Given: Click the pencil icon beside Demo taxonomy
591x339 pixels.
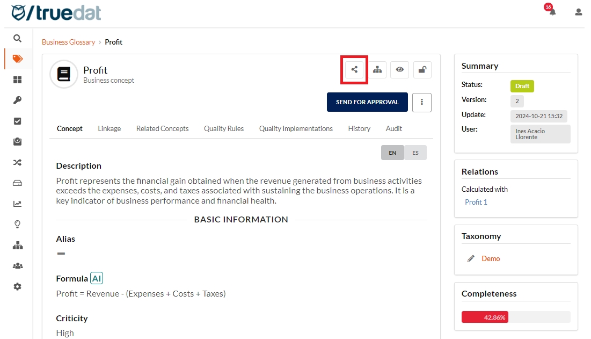Looking at the screenshot, I should click(471, 259).
